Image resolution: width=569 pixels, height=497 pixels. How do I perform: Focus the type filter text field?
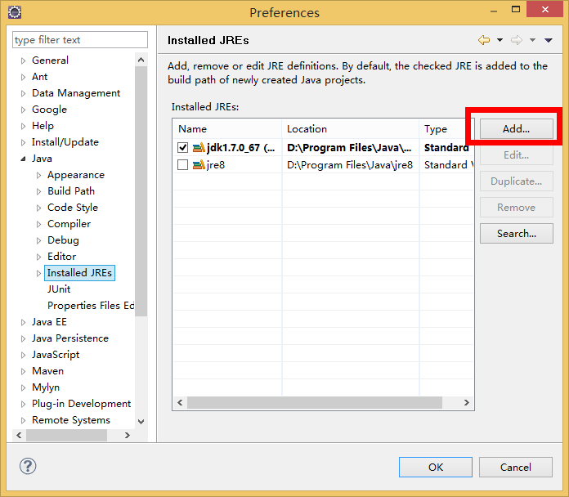coord(80,39)
